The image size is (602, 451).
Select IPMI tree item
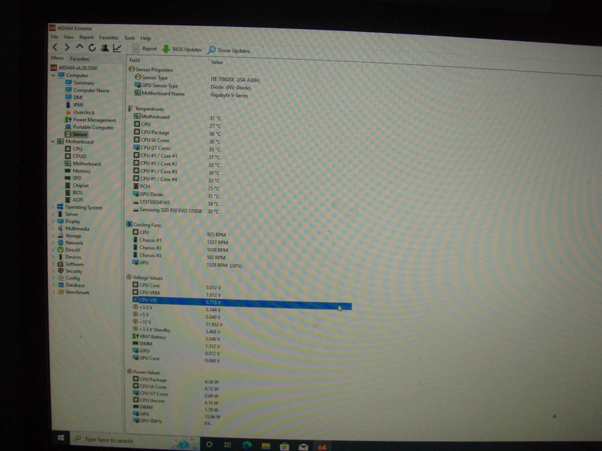coord(74,104)
